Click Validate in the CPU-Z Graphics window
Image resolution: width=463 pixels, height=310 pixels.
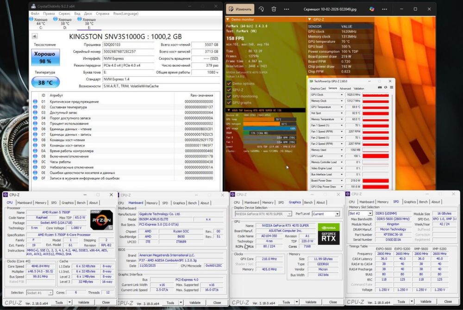311,302
